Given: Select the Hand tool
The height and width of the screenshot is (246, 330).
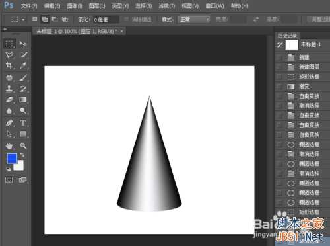Looking at the screenshot, I should pos(9,145).
